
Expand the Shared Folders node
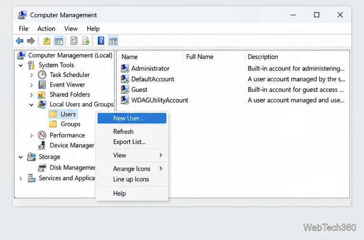click(31, 95)
